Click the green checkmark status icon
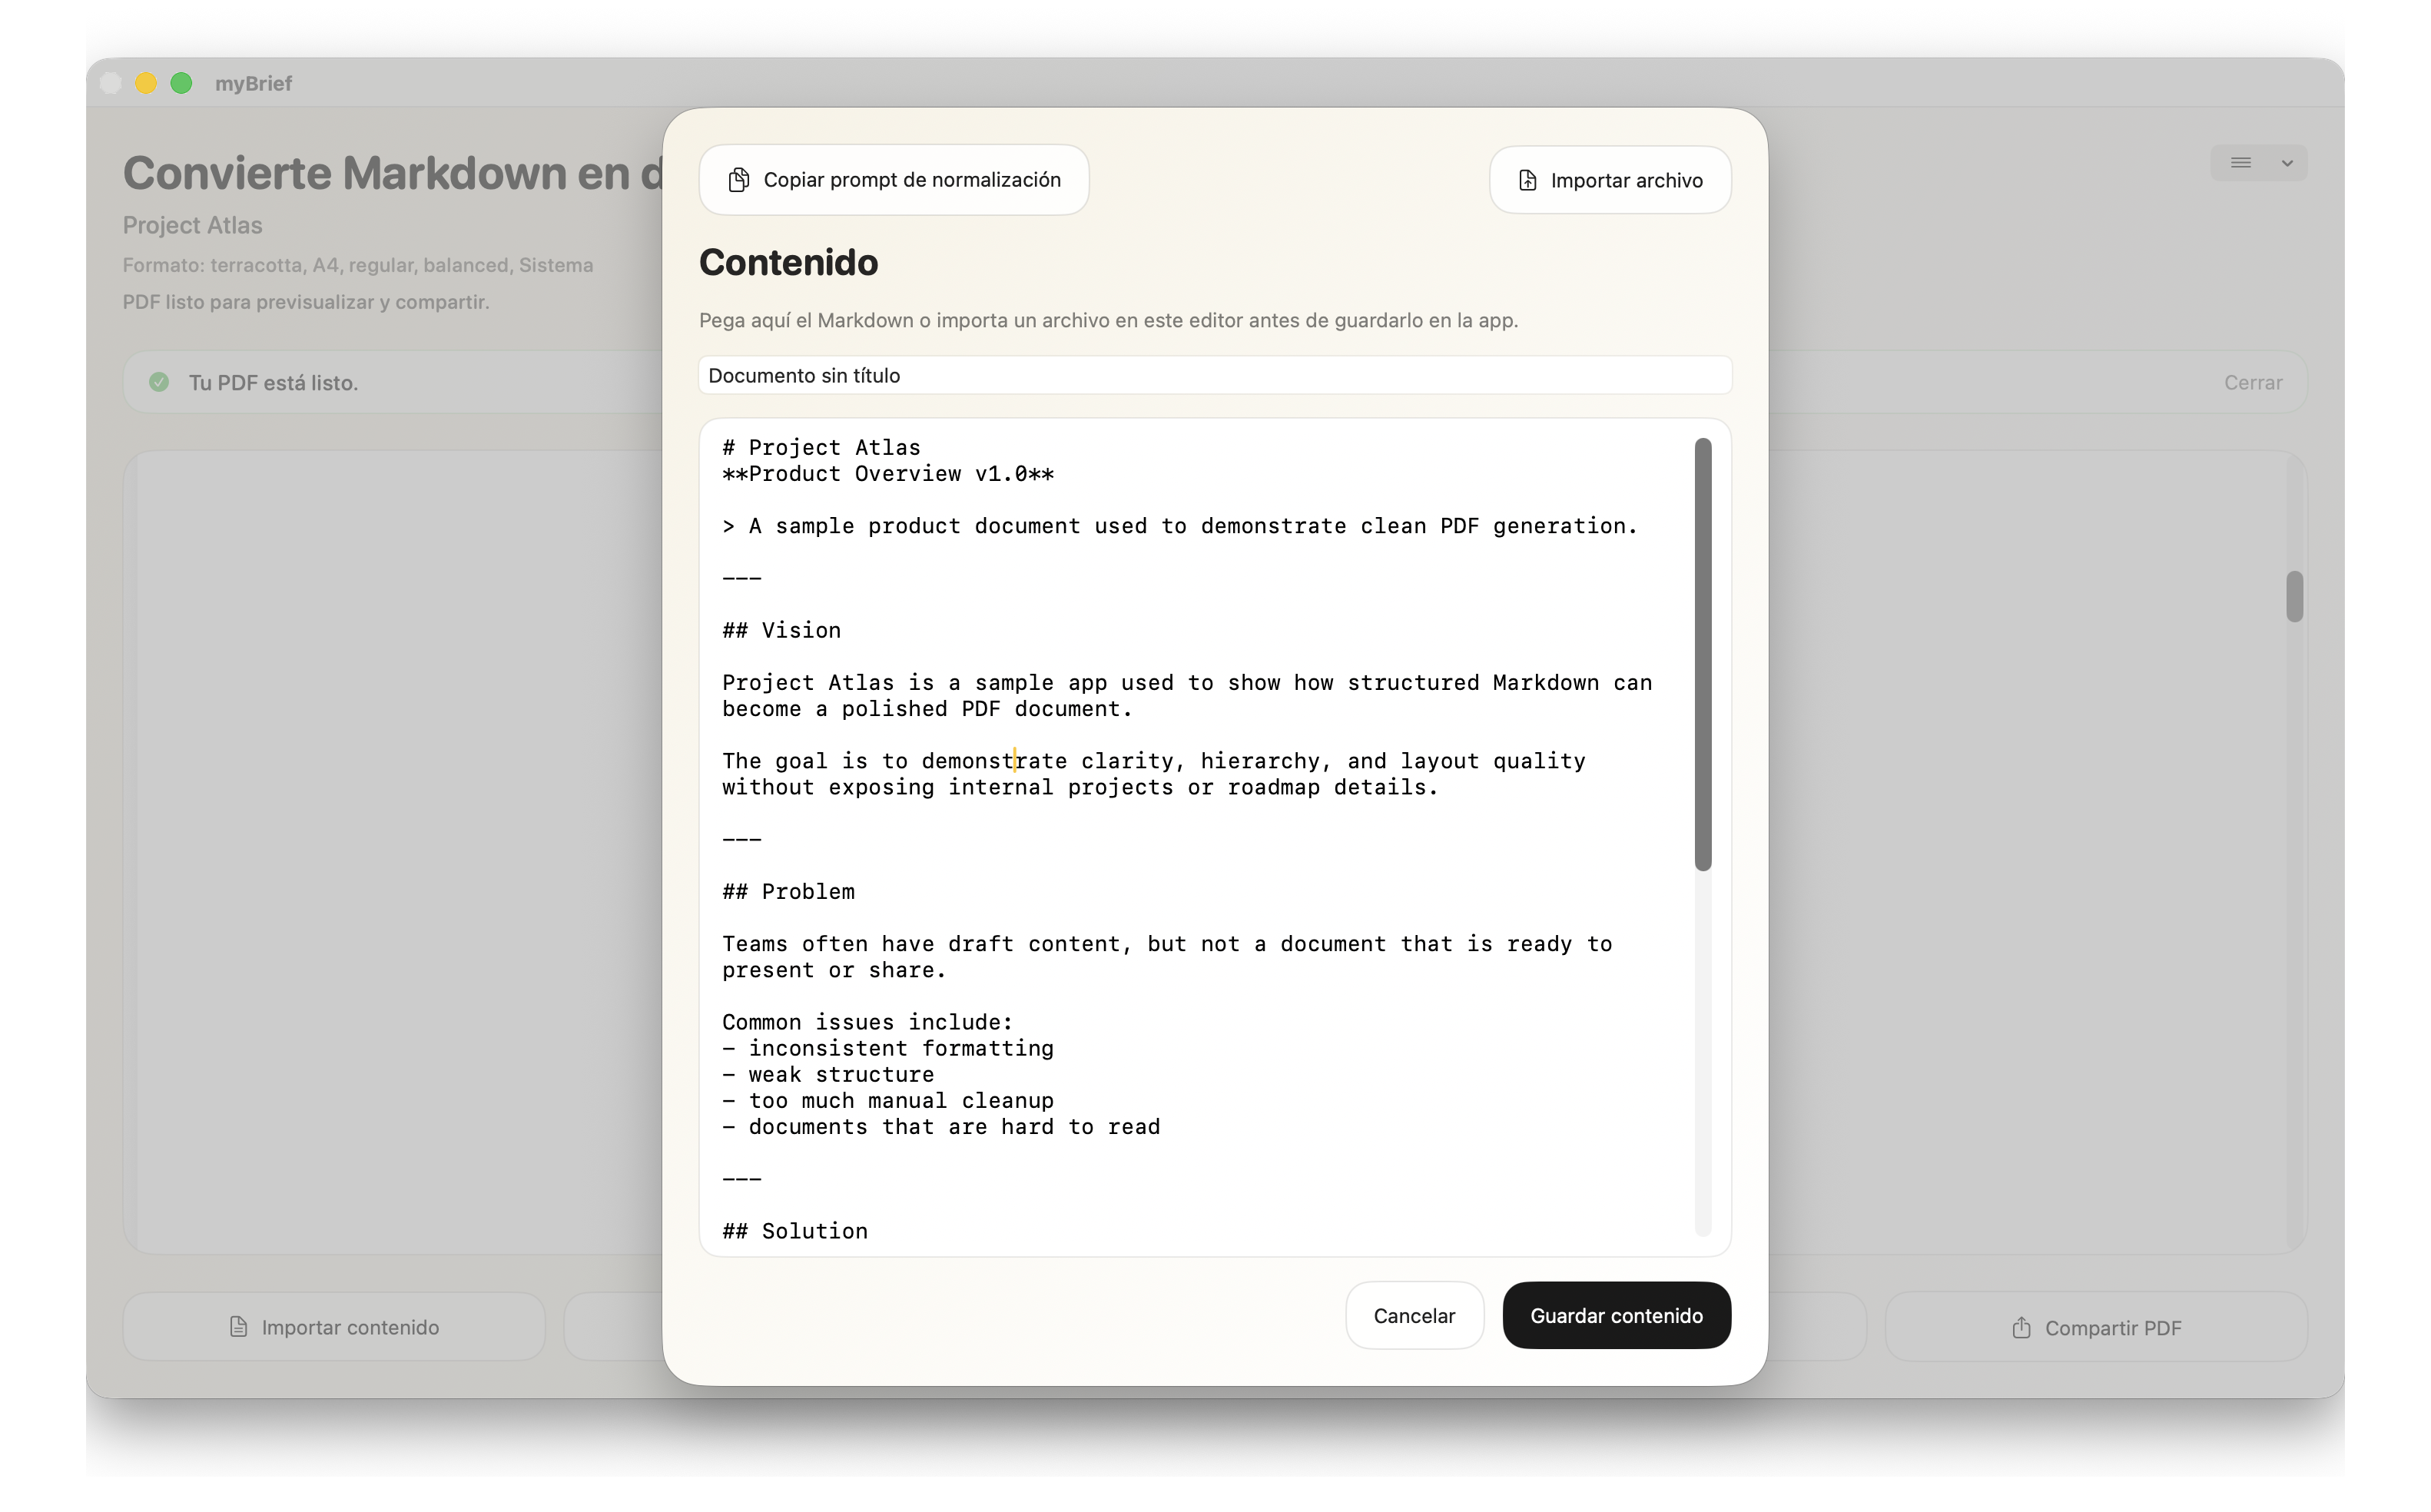 pyautogui.click(x=159, y=382)
